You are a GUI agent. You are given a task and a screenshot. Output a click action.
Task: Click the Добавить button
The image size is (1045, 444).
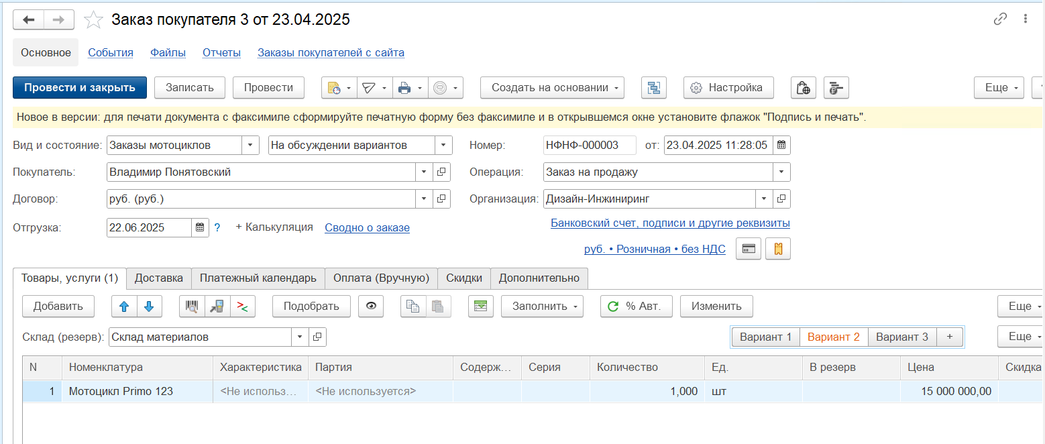coord(58,307)
